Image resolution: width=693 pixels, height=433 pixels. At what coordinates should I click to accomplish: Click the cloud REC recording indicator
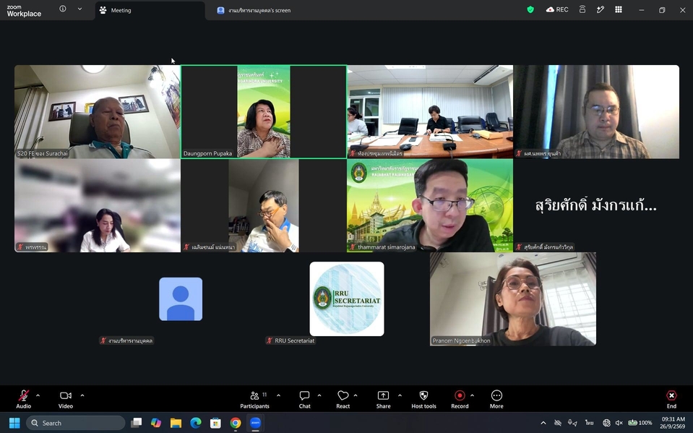point(557,9)
